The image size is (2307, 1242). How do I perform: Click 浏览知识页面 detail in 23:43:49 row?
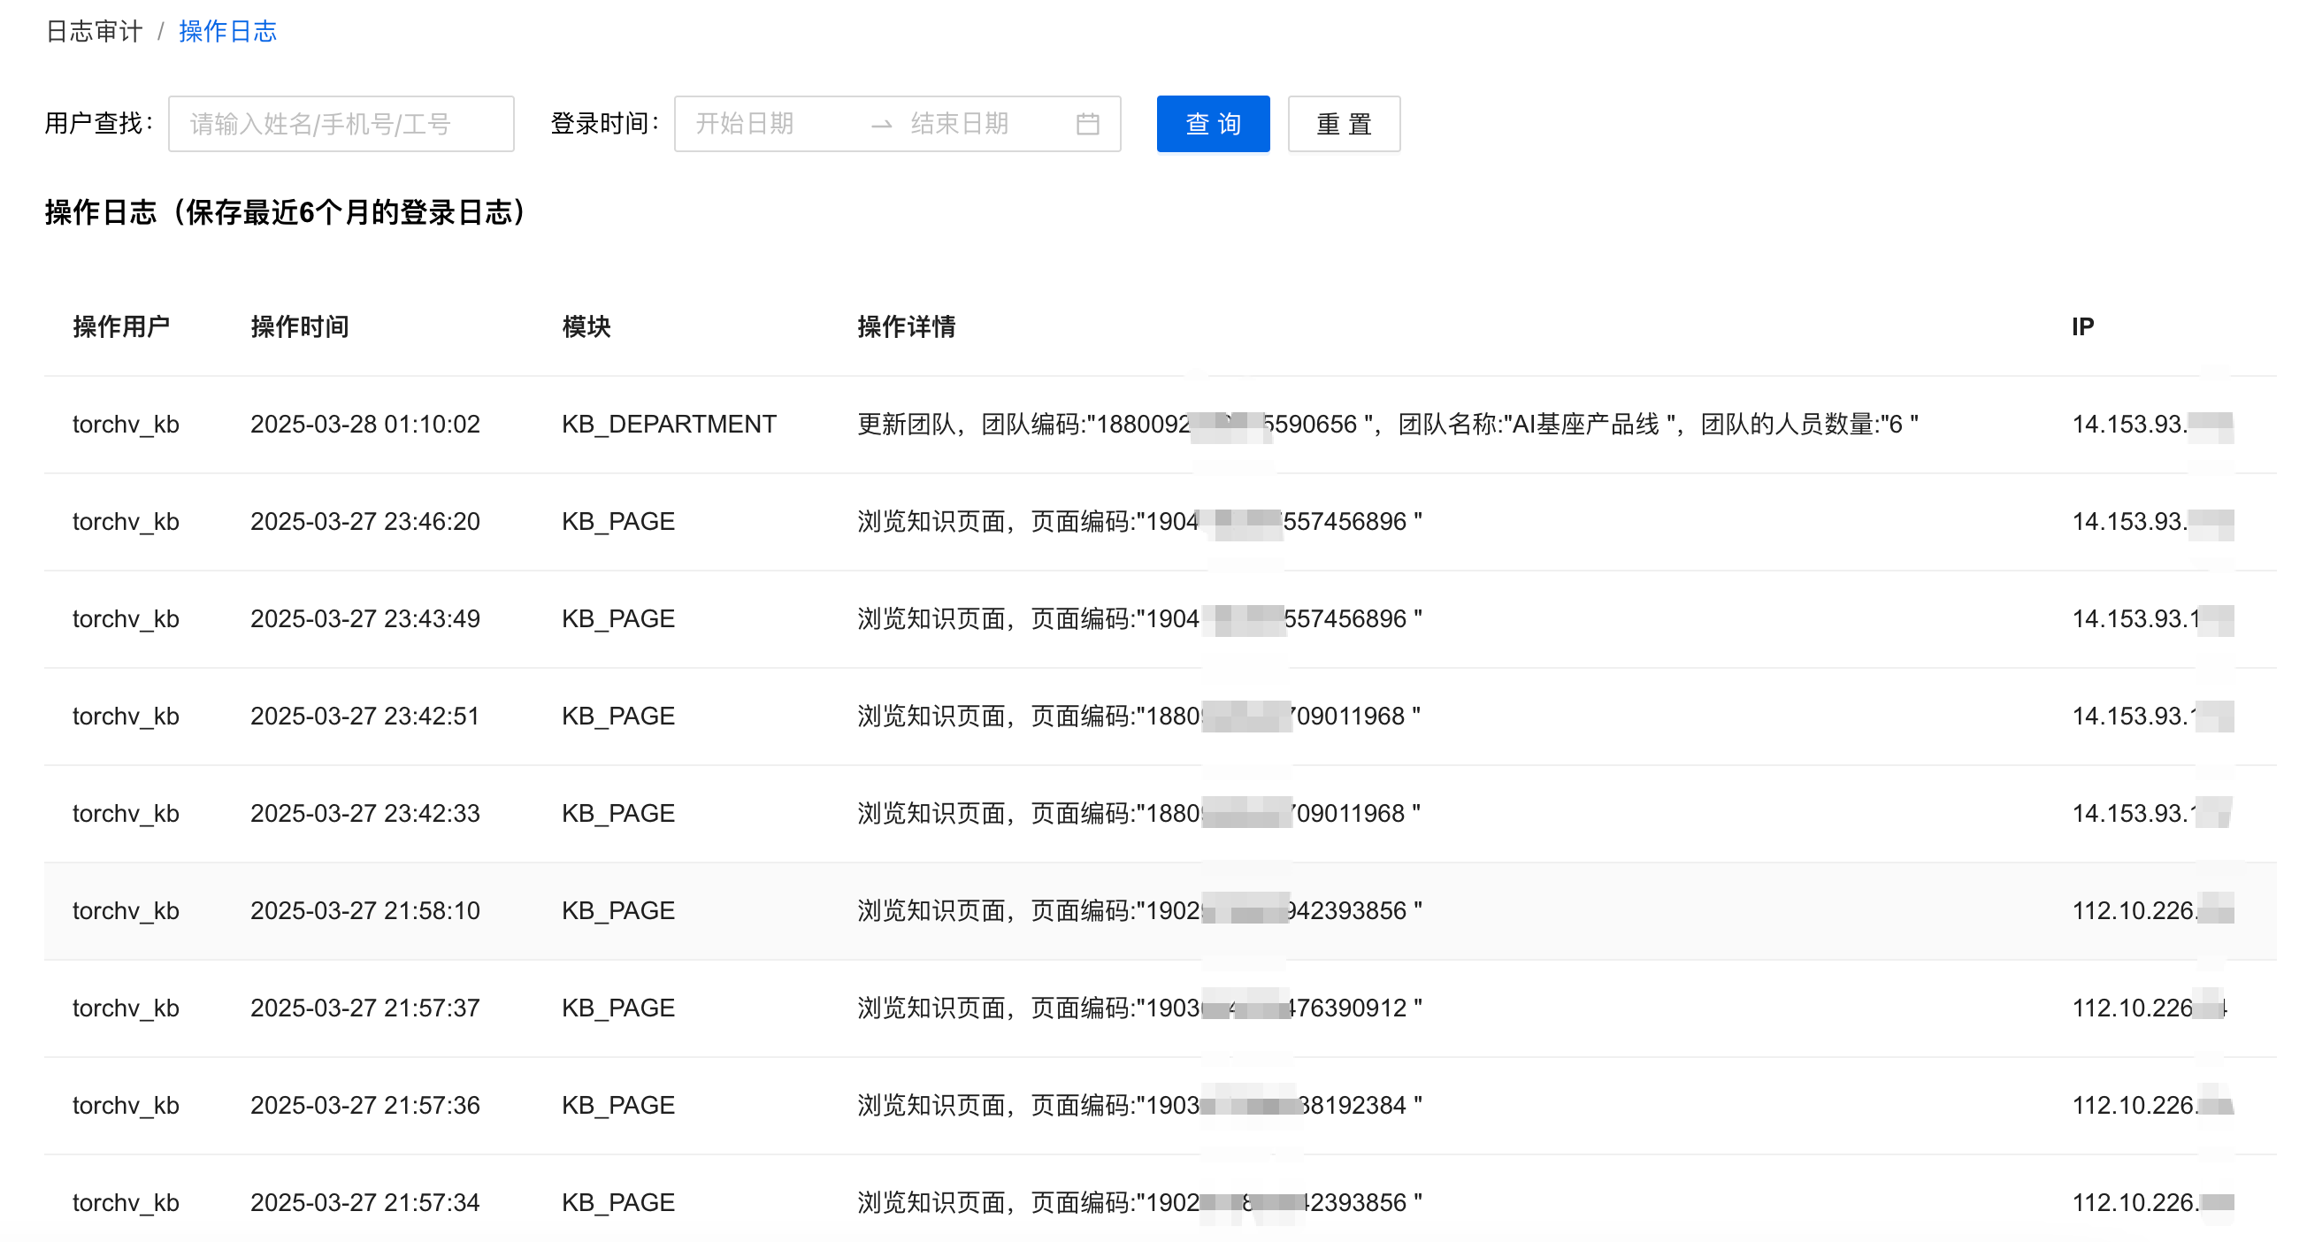click(x=1139, y=619)
